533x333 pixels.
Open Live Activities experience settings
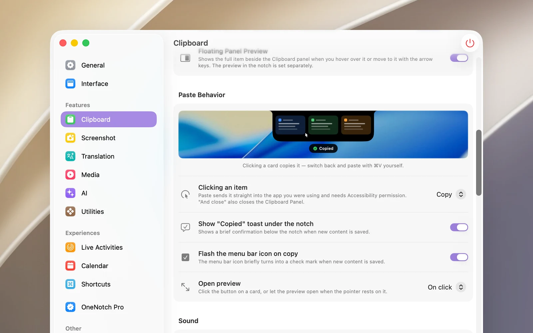(x=109, y=247)
